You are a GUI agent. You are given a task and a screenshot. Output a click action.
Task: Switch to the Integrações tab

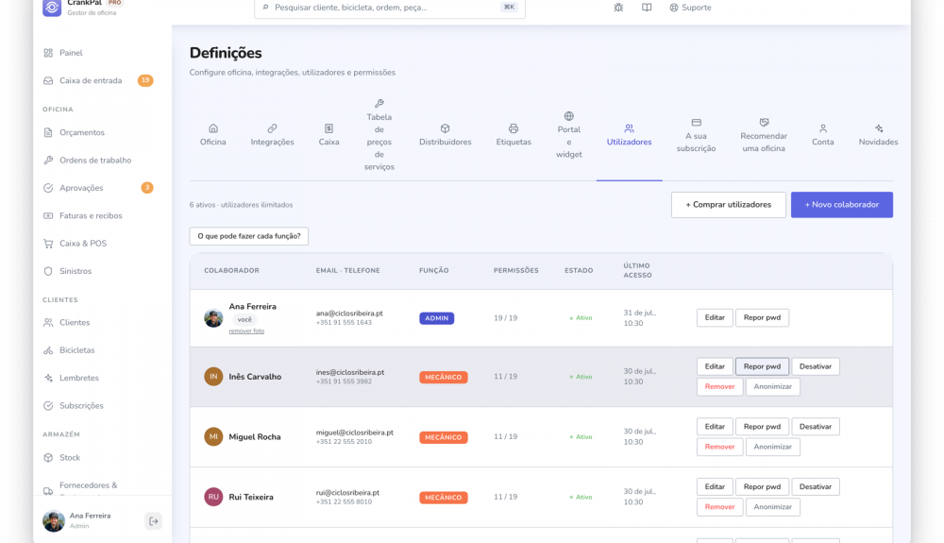pos(272,135)
